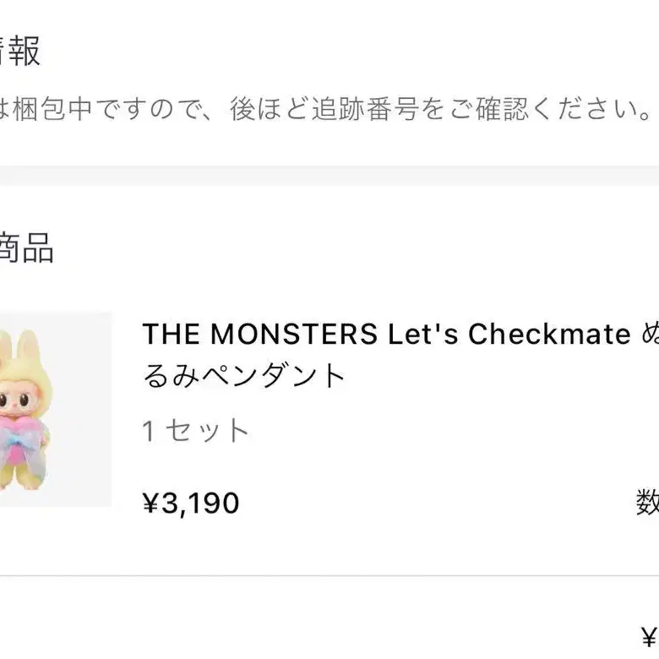Image resolution: width=659 pixels, height=659 pixels.
Task: Click the 数 quantity label at right
Action: click(x=647, y=502)
